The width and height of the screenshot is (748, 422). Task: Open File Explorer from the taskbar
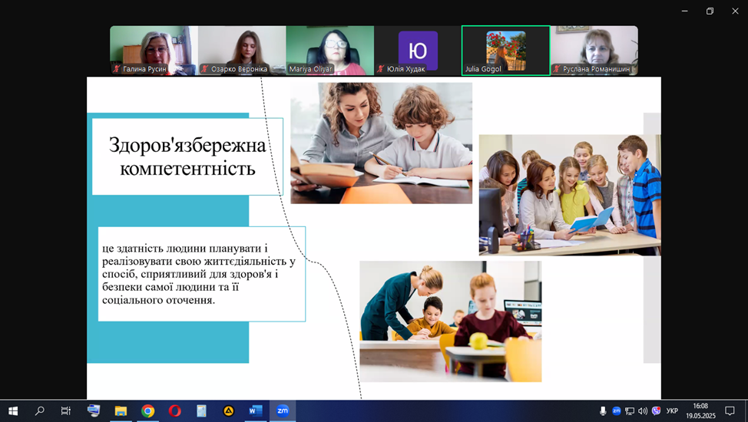(x=121, y=411)
